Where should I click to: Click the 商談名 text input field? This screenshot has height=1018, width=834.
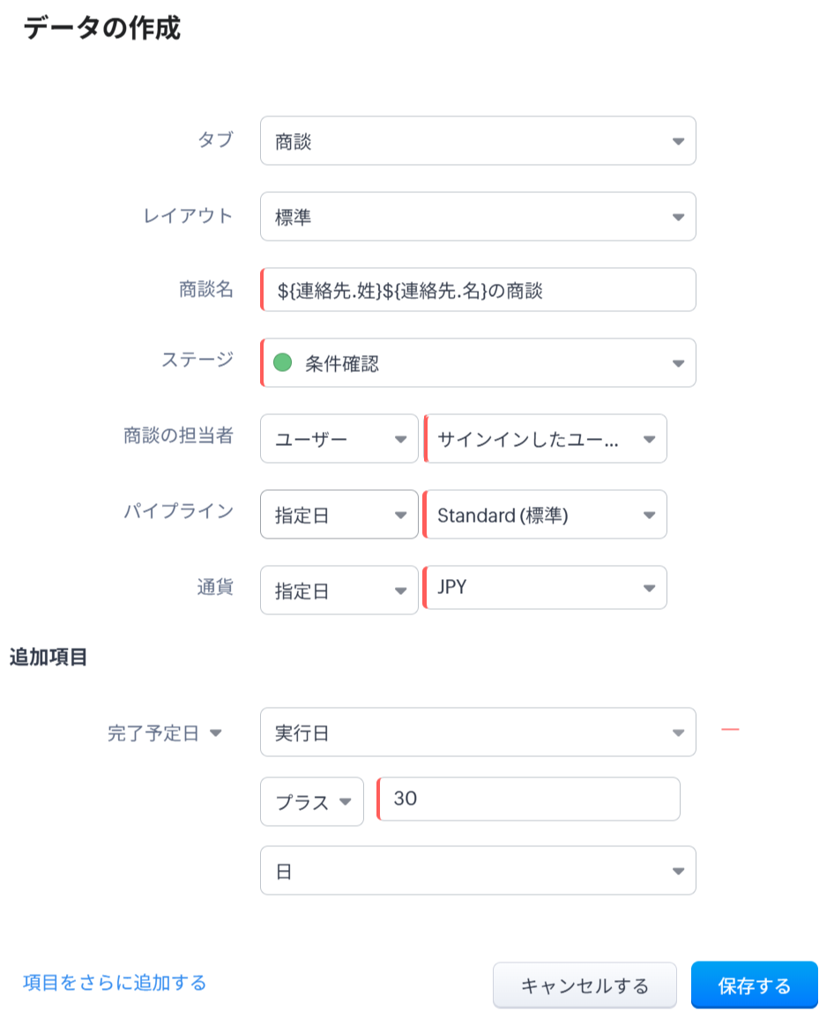point(478,290)
